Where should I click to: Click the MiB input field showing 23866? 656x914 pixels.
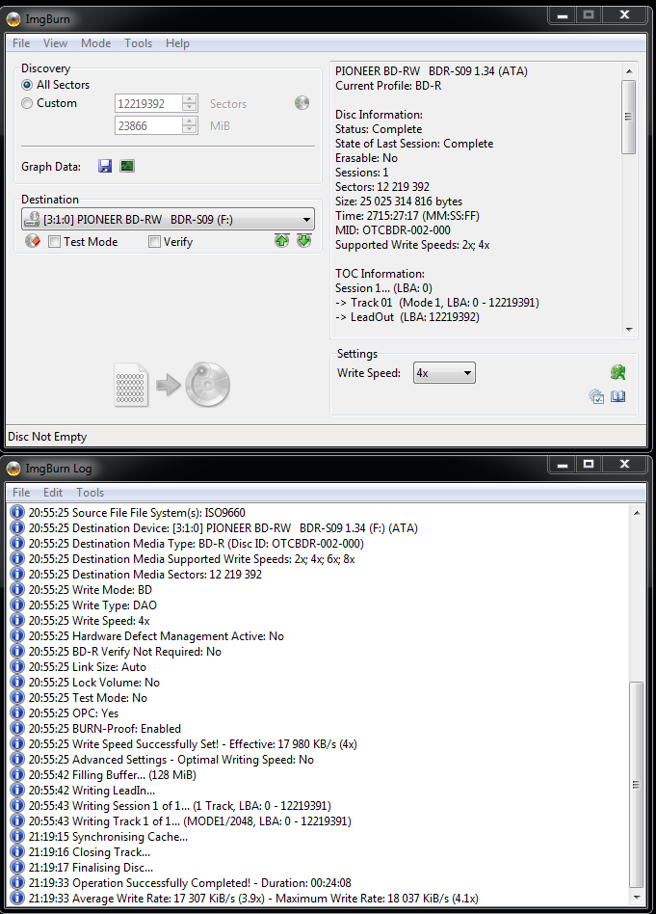(x=149, y=126)
